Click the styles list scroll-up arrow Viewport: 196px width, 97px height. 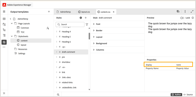(89, 28)
